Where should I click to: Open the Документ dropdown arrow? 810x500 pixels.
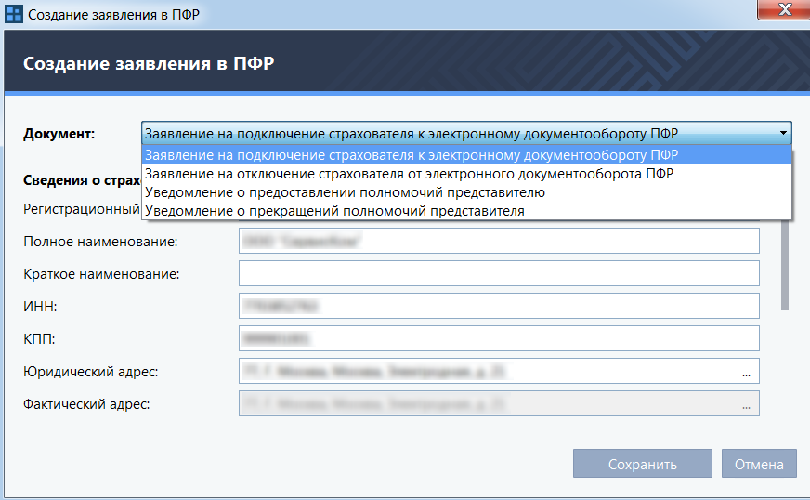(783, 134)
